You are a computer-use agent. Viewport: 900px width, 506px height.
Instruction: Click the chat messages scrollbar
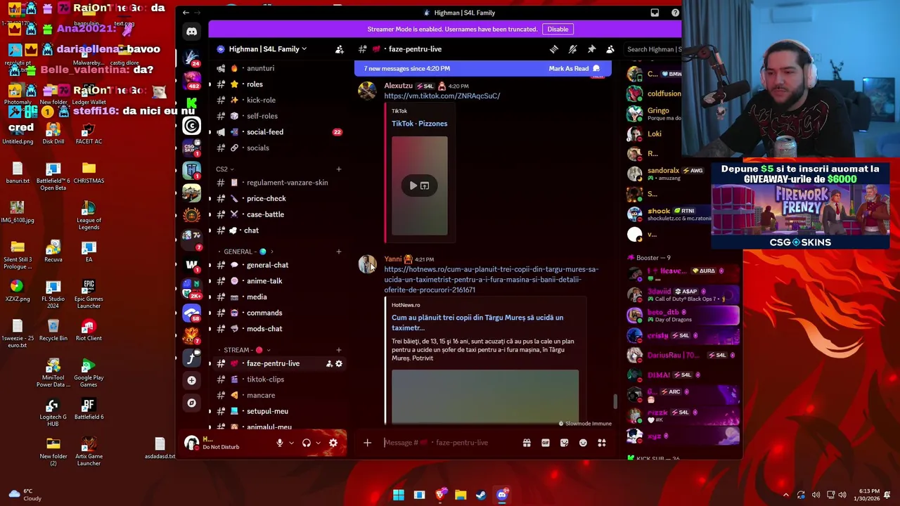[x=615, y=401]
